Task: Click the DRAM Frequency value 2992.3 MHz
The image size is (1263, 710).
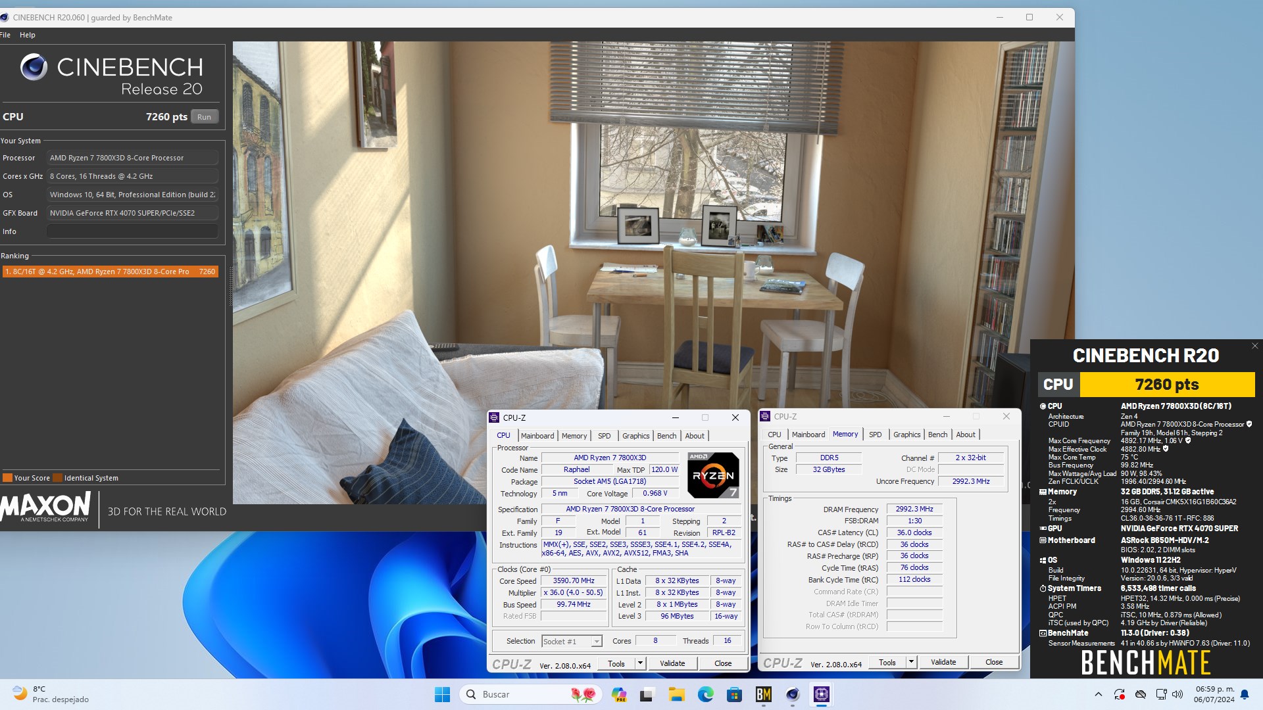Action: click(914, 509)
